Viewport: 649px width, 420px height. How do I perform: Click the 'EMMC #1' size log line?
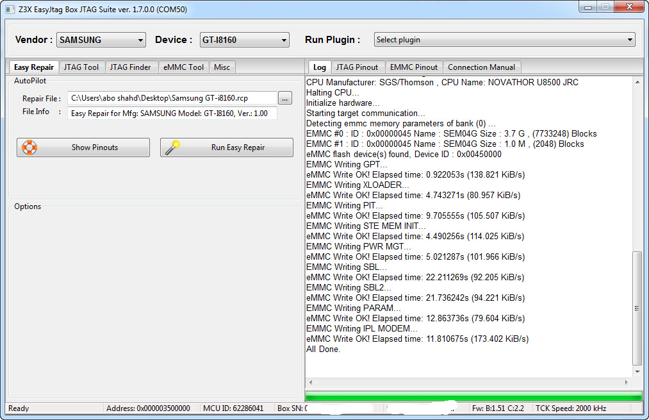(x=445, y=144)
